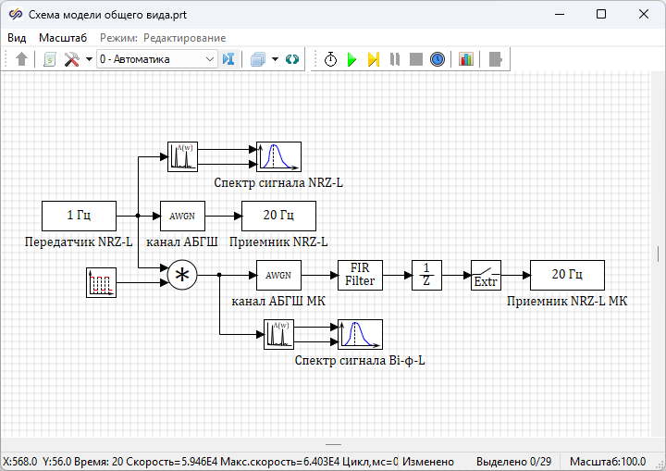
Task: Open the stopwatch timer settings icon
Action: point(330,59)
